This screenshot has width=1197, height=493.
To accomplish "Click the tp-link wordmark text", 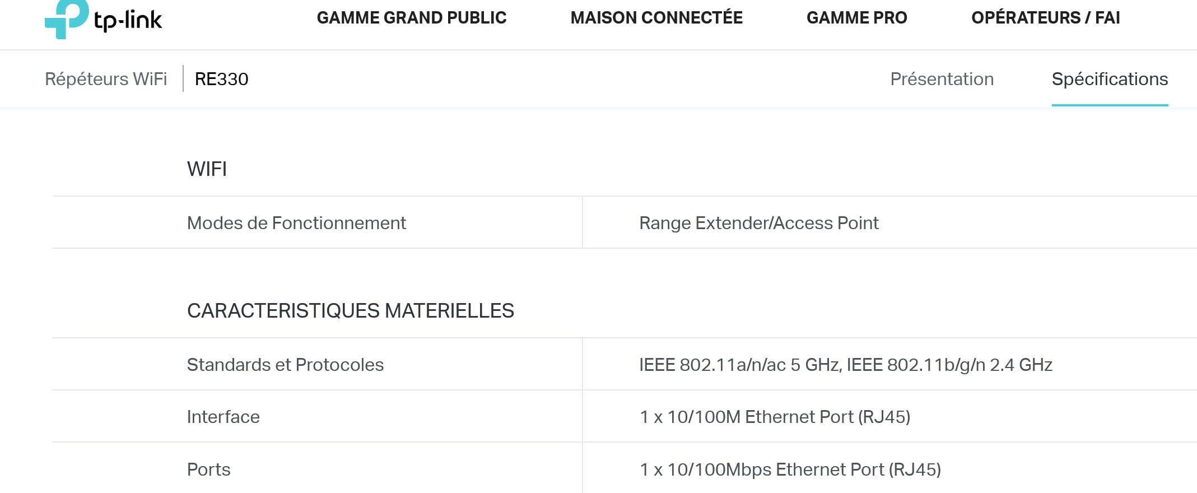I will [x=128, y=21].
